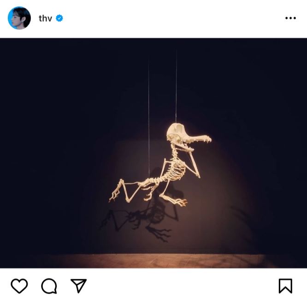Visit the thv username profile link
Screen dimensions: 307x299
[45, 18]
